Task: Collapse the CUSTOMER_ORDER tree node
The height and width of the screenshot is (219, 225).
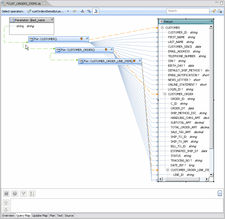Action: pyautogui.click(x=164, y=94)
